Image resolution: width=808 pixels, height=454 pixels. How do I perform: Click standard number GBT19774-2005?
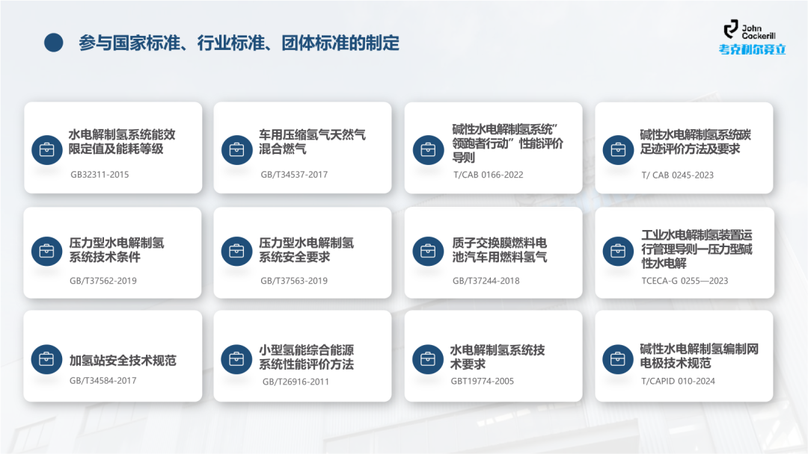coord(483,381)
